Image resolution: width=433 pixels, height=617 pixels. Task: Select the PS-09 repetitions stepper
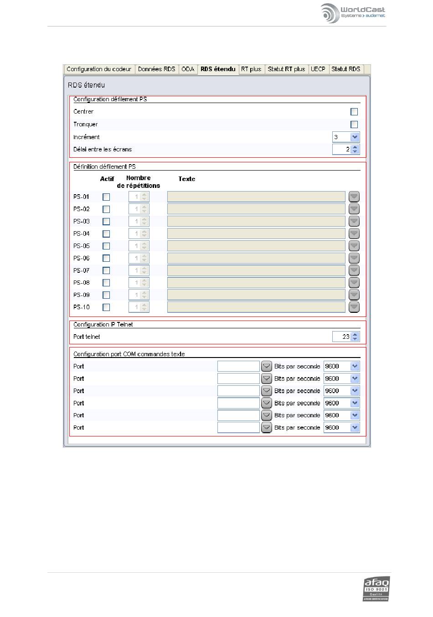pyautogui.click(x=139, y=295)
